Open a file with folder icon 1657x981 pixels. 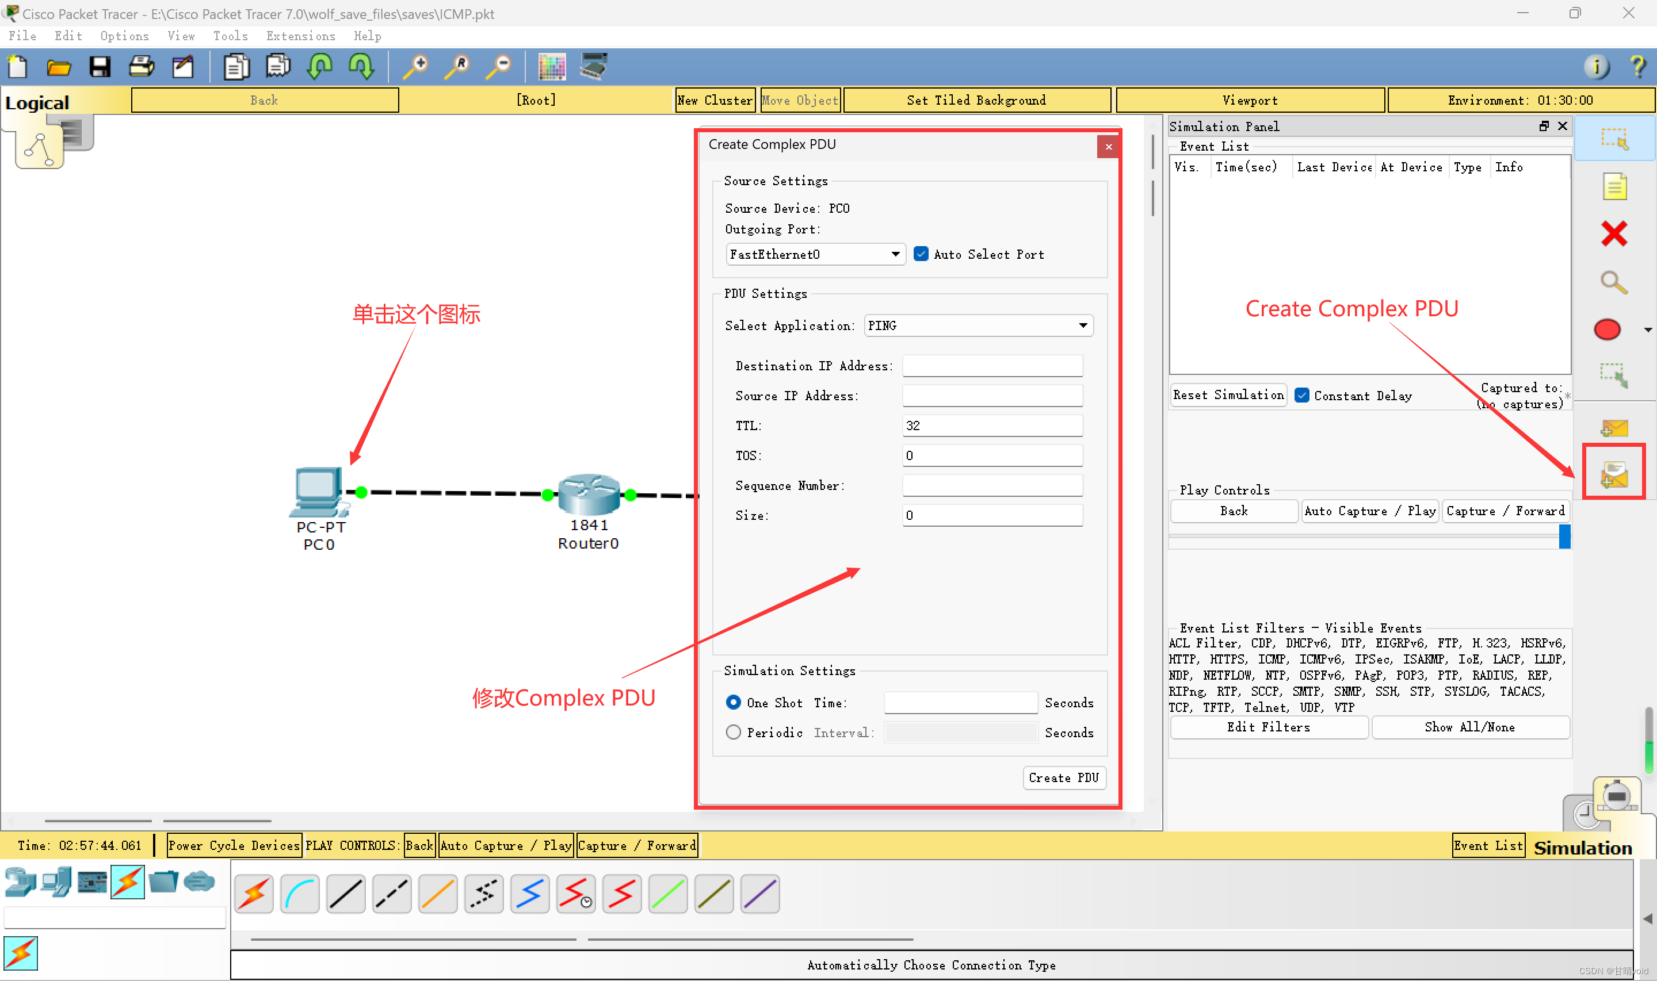(x=59, y=67)
